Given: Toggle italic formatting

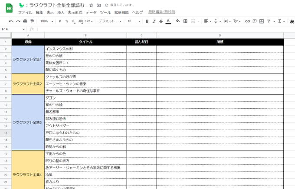Looking at the screenshot, I should 154,21.
